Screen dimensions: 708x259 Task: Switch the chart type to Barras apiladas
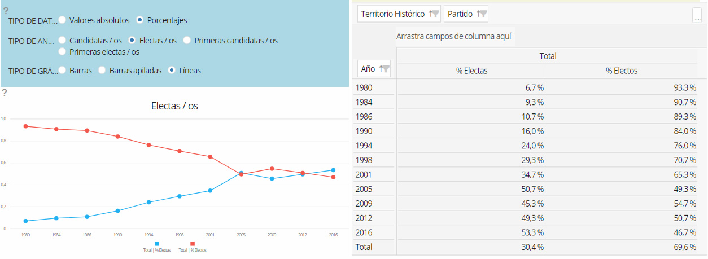pos(102,71)
